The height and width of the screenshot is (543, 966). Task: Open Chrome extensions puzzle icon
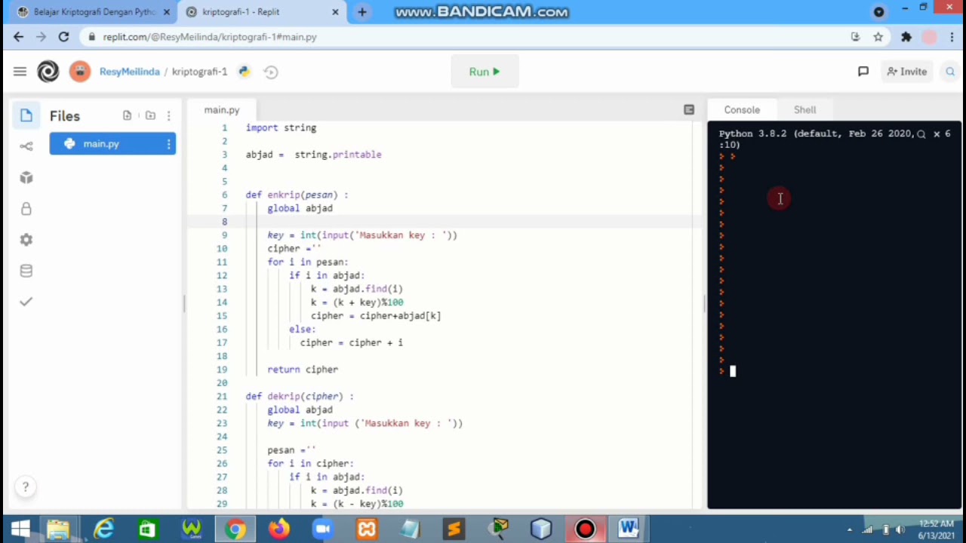coord(906,37)
